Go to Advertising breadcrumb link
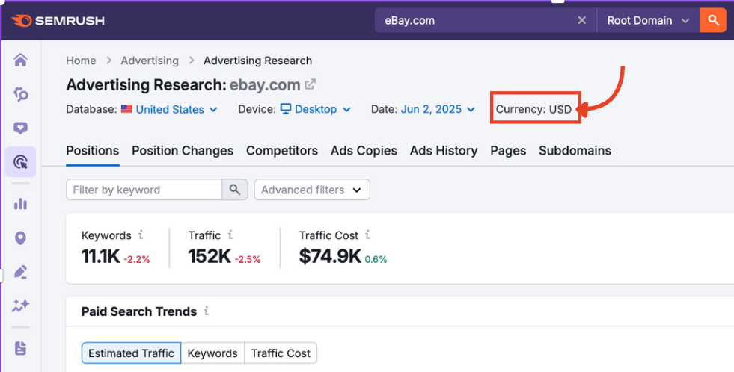Screen dimensions: 734x372 tap(150, 61)
